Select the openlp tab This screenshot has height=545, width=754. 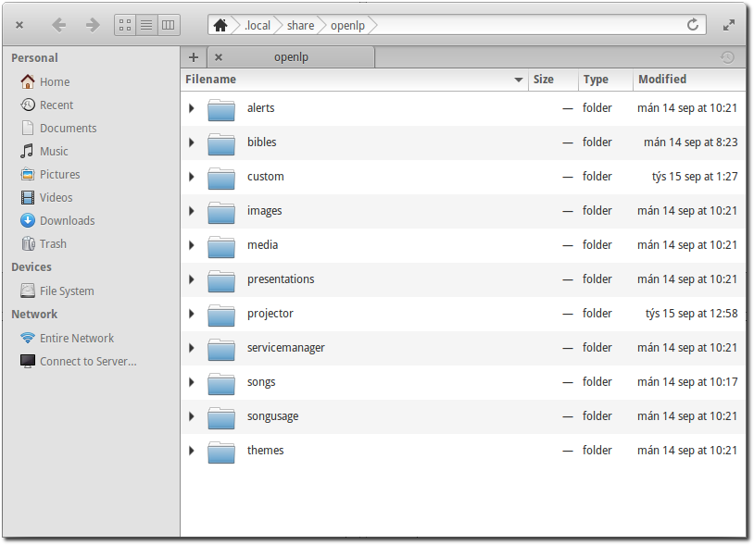(x=291, y=57)
